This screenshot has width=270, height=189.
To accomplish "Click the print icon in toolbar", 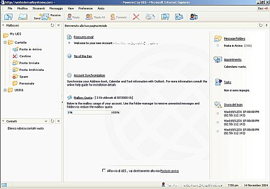I will point(150,17).
